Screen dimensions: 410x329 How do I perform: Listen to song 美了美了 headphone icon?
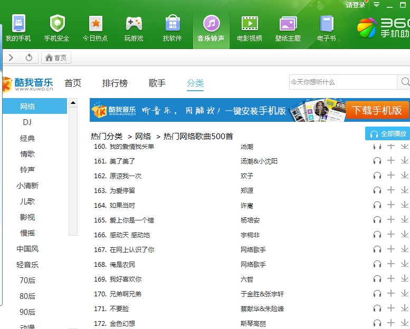(377, 161)
